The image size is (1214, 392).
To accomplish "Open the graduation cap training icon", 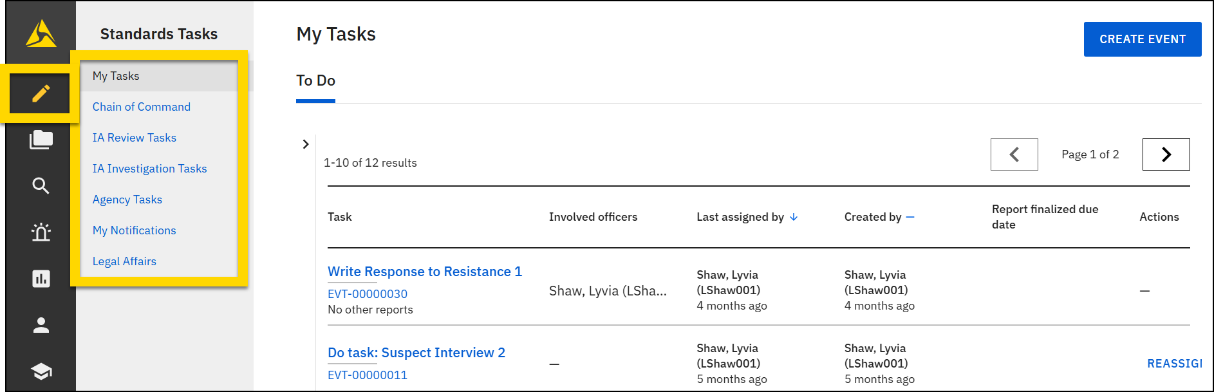I will pos(41,371).
